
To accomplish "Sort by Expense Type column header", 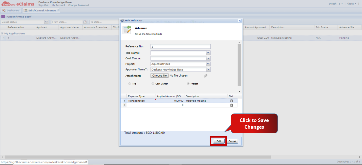I will click(141, 96).
